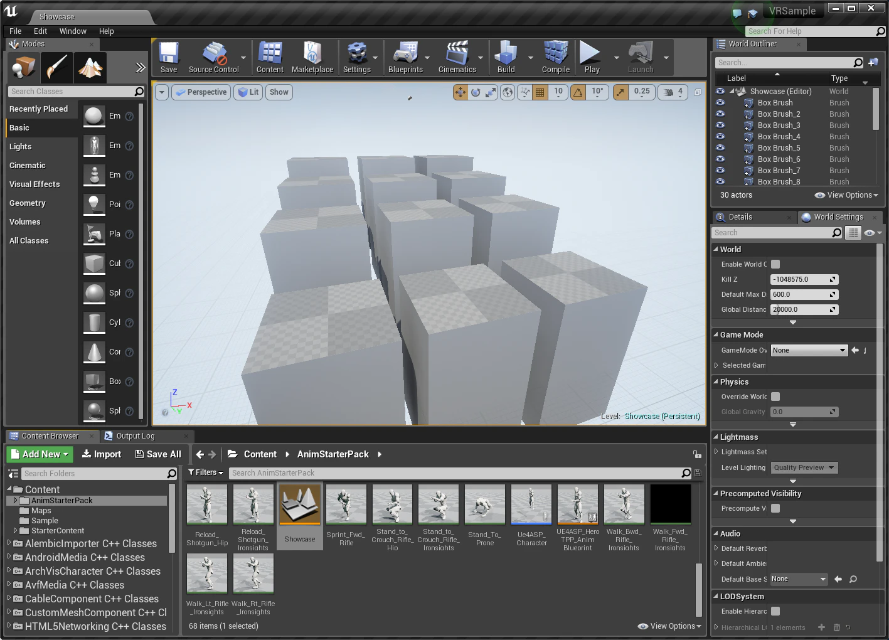The image size is (889, 640).
Task: Start Play in editor
Action: tap(592, 57)
